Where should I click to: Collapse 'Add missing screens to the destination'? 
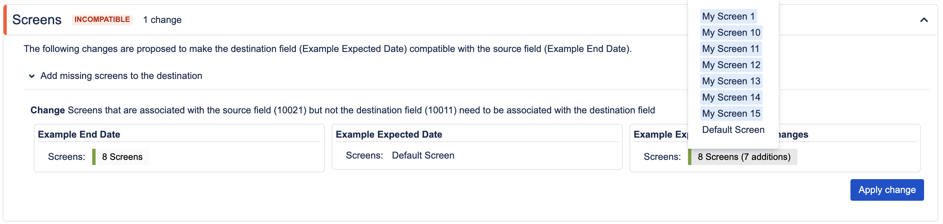point(32,76)
